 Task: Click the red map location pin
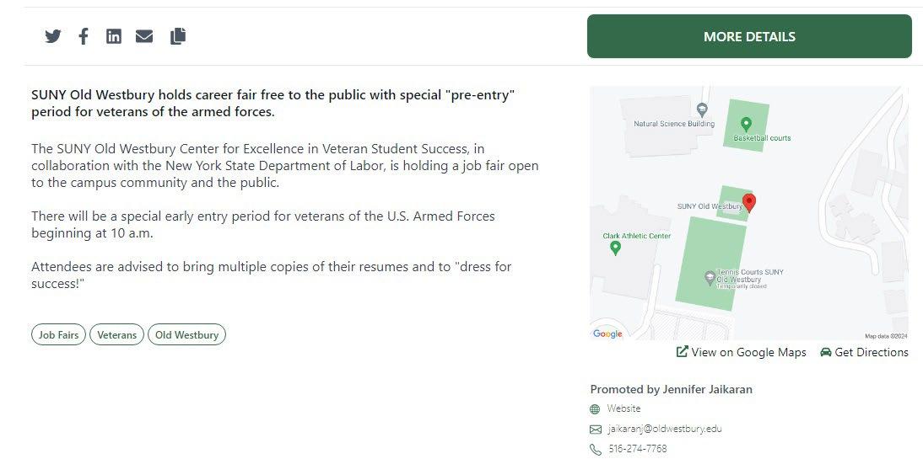click(748, 203)
